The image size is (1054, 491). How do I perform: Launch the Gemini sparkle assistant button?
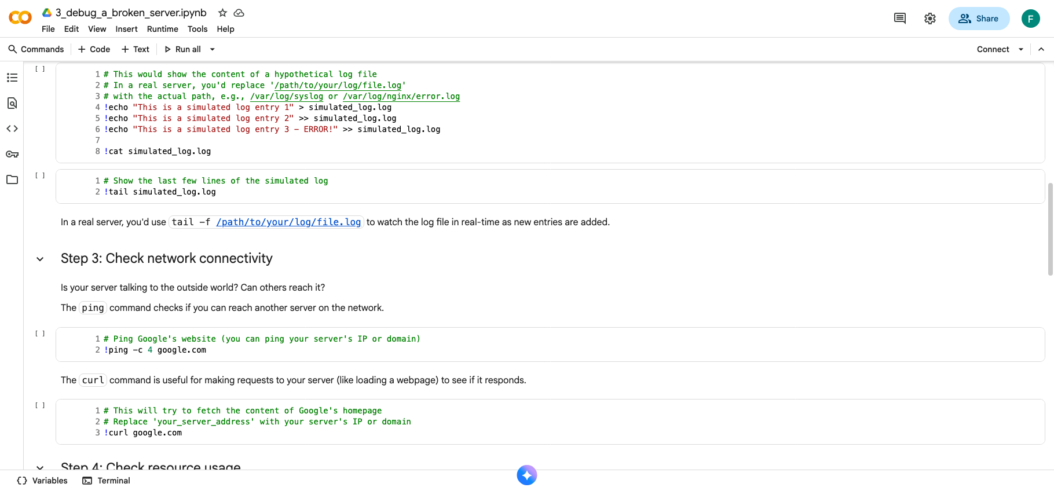(527, 475)
